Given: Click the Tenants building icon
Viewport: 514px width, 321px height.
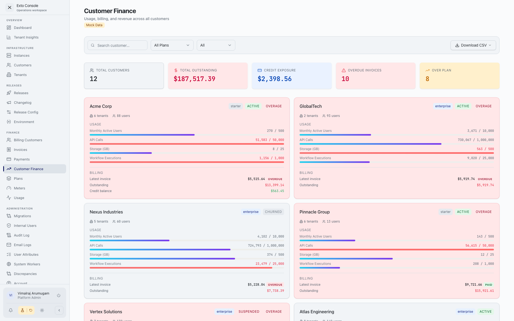Looking at the screenshot, I should point(9,75).
